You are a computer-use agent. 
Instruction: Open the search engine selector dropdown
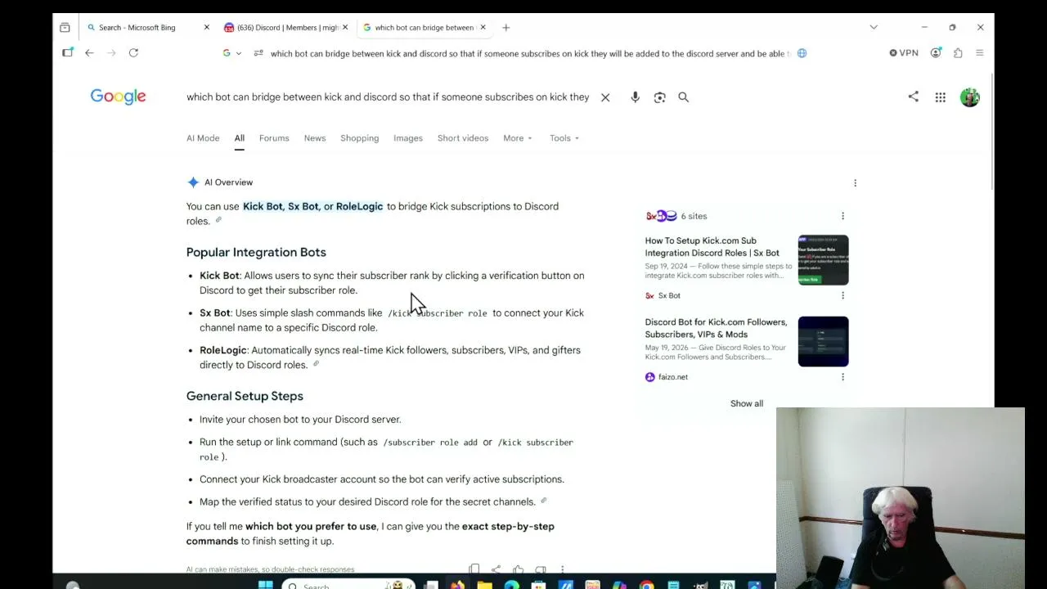click(232, 53)
